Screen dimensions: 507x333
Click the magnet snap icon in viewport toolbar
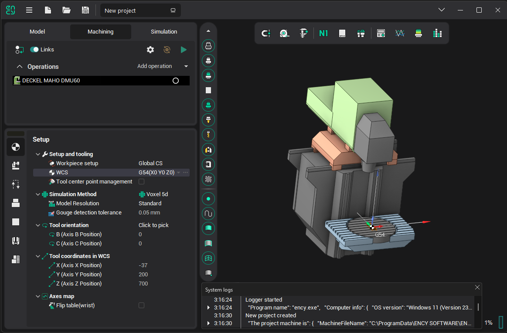point(265,33)
